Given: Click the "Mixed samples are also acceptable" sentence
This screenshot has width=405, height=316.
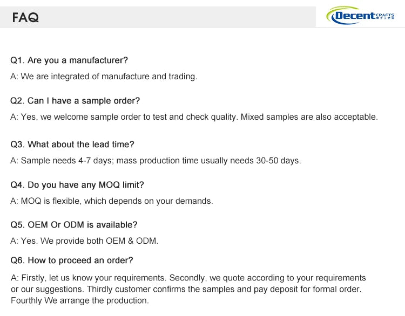Looking at the screenshot, I should point(309,117).
